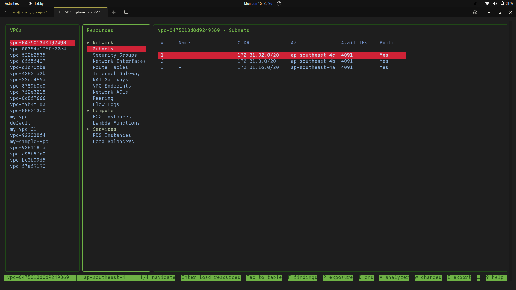Select EC2 Instances resource
This screenshot has height=290, width=516.
coord(112,117)
